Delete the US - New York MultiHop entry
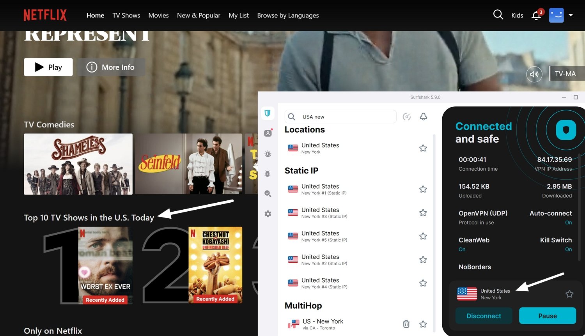 point(406,324)
